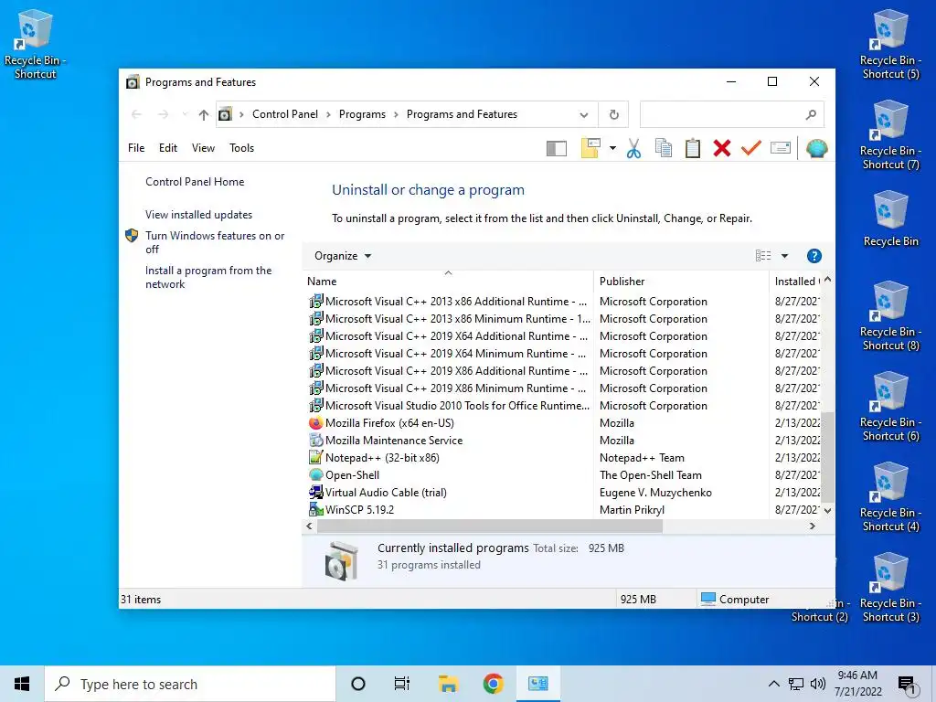
Task: Sort by the Name column header
Action: (448, 282)
